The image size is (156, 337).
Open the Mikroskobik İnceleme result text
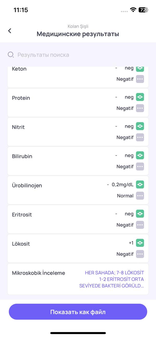(x=112, y=279)
